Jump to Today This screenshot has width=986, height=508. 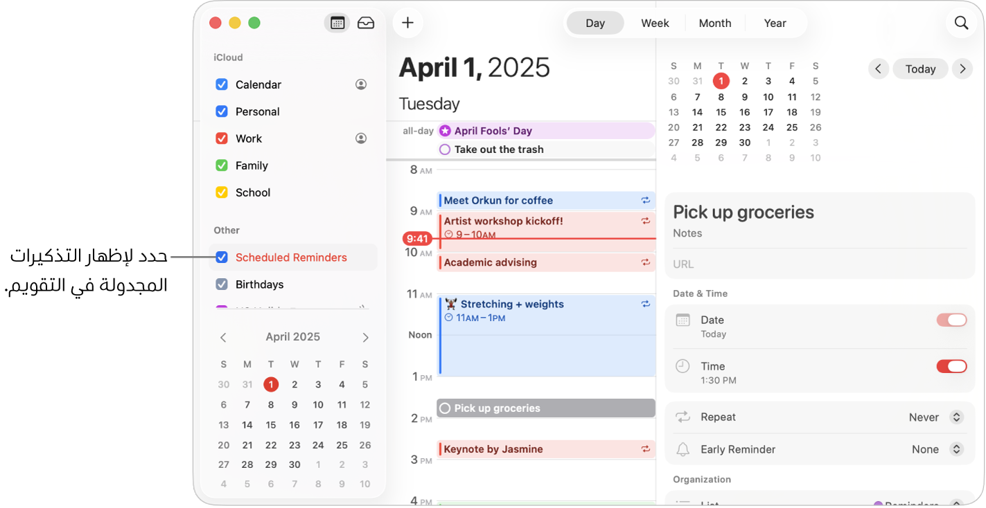pos(920,69)
